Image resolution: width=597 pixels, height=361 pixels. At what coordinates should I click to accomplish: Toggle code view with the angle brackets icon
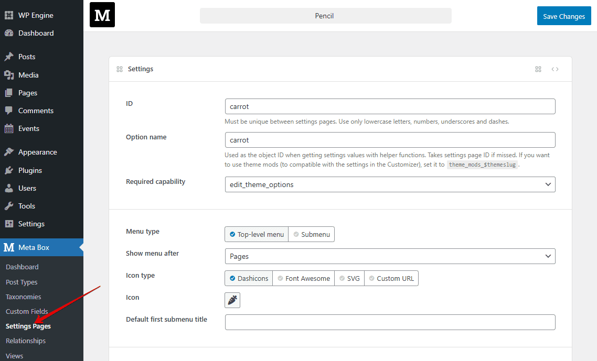click(555, 69)
